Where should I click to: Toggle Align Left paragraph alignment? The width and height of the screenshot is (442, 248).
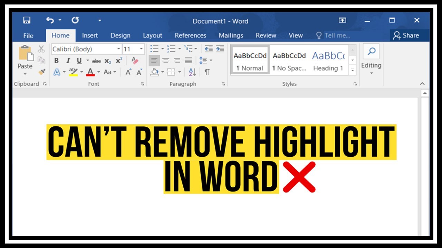[154, 61]
